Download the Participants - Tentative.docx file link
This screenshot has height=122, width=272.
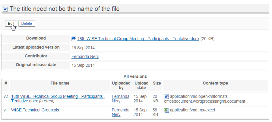click(x=138, y=39)
